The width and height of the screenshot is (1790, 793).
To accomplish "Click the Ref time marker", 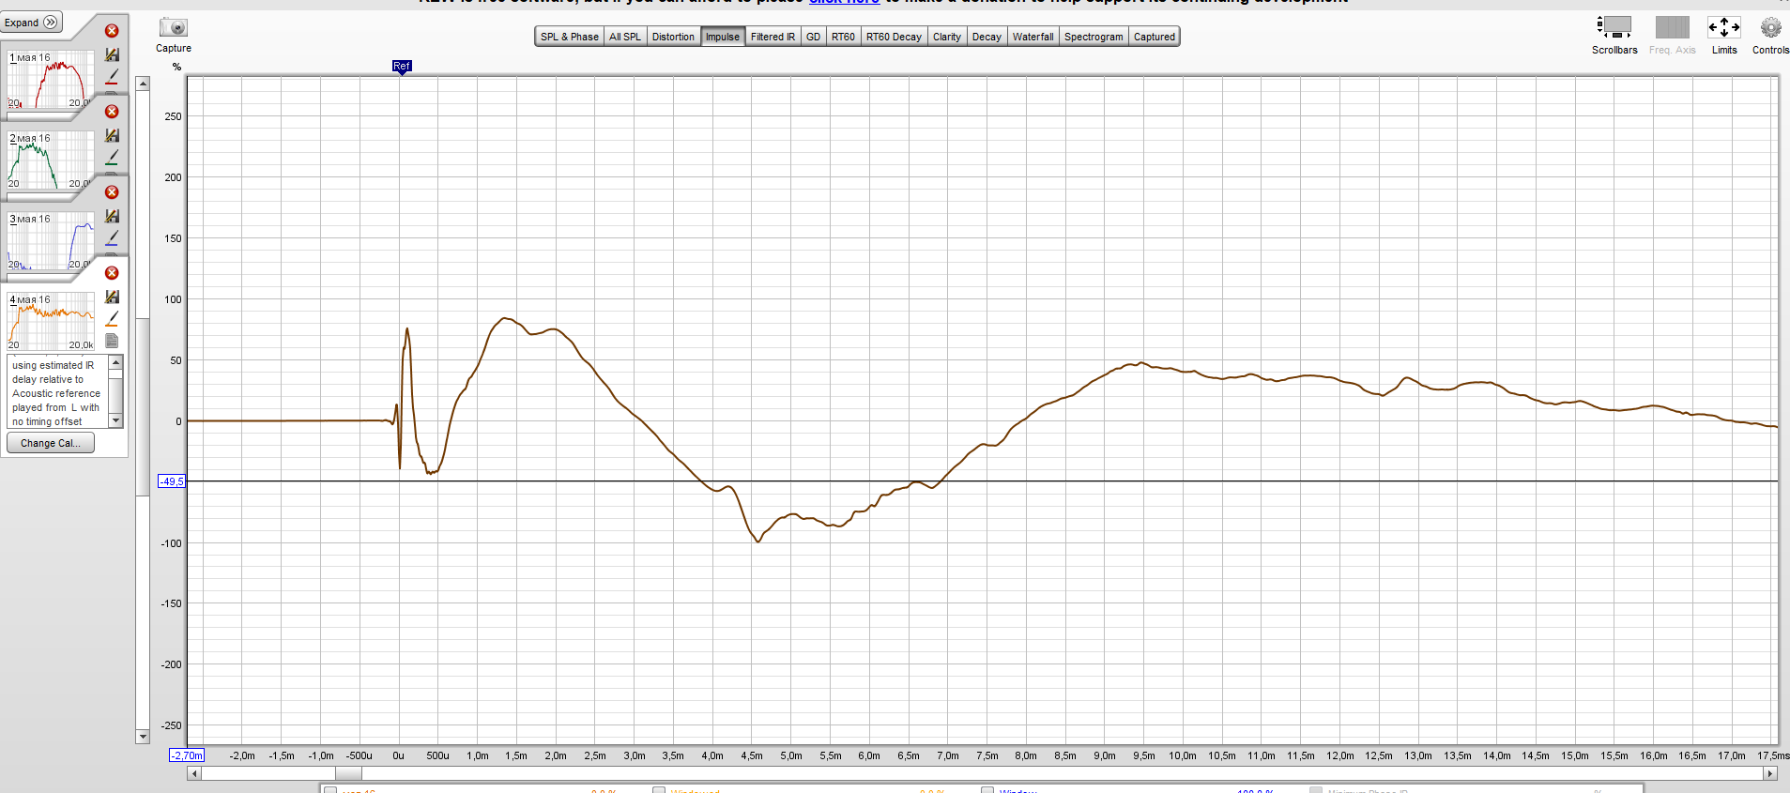I will (x=402, y=67).
